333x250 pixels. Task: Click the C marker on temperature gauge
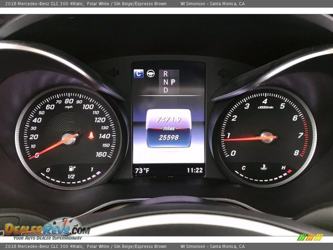244,168
